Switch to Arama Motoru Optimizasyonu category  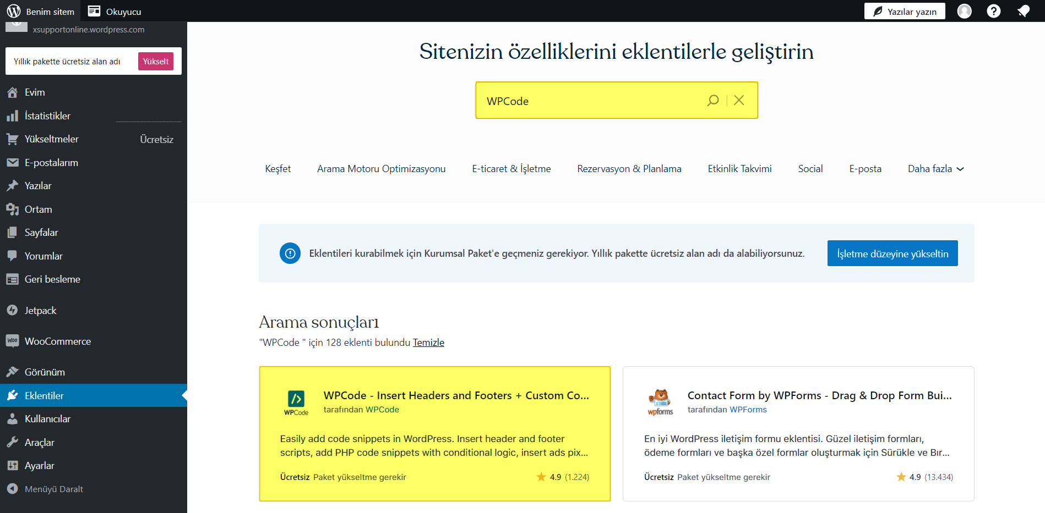[381, 169]
